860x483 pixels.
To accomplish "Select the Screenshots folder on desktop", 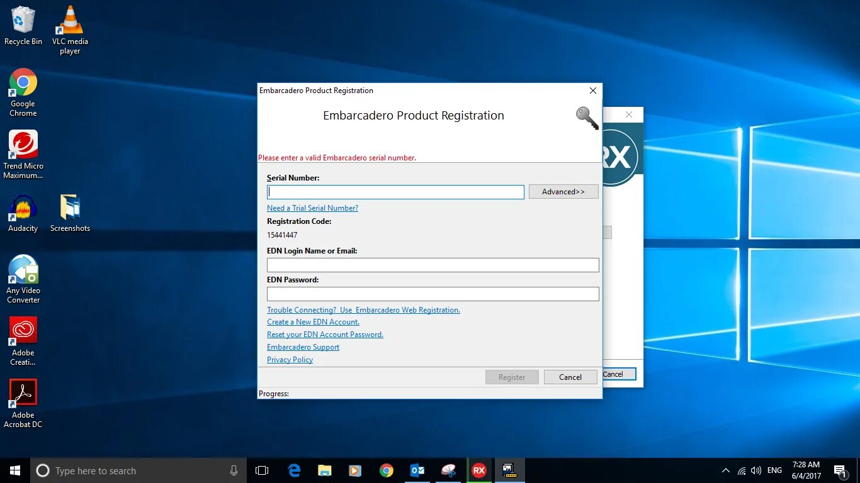I will (x=70, y=214).
